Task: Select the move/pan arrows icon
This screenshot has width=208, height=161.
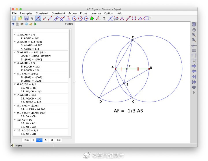Action: click(194, 29)
